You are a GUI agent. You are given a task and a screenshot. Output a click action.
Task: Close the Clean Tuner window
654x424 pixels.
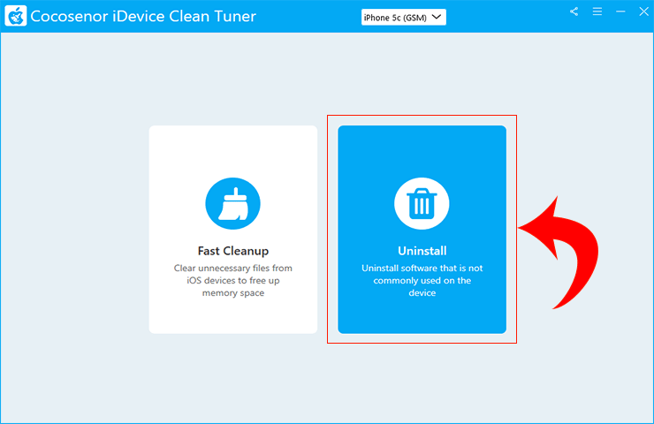643,11
